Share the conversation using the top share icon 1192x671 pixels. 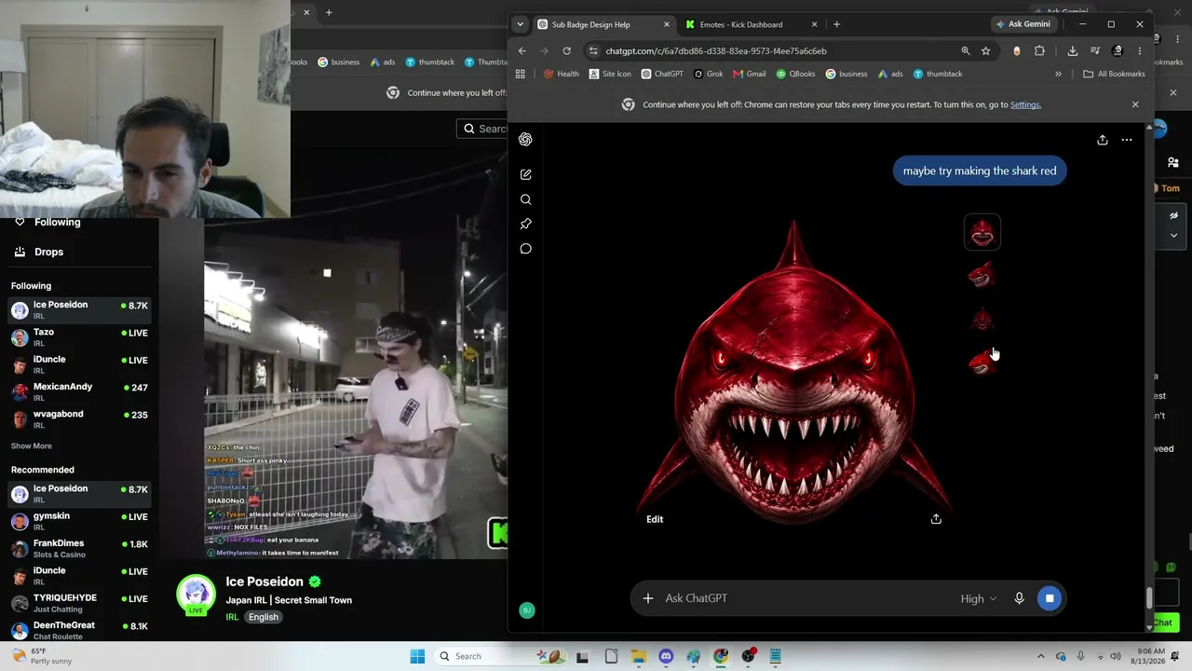coord(1102,140)
